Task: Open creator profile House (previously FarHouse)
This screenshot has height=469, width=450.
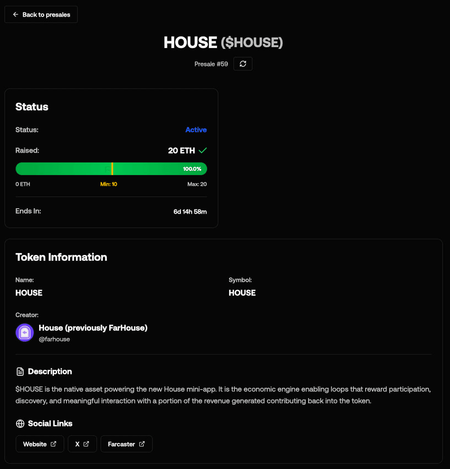Action: coord(93,328)
